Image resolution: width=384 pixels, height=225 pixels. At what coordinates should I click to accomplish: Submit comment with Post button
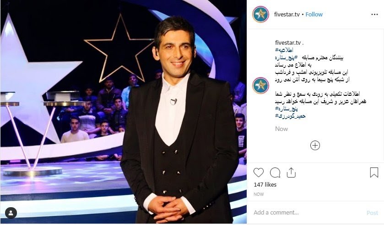tap(372, 213)
